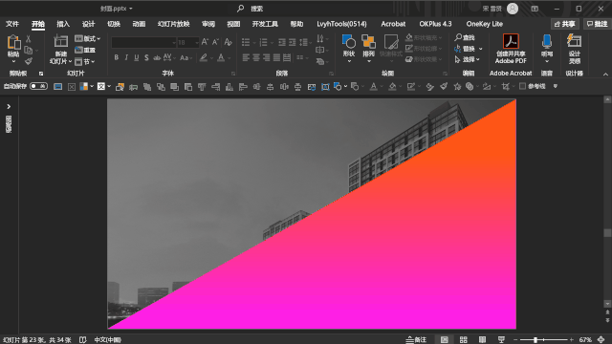Image resolution: width=612 pixels, height=344 pixels.
Task: Switch to the OneKey Lite tab
Action: tap(485, 24)
